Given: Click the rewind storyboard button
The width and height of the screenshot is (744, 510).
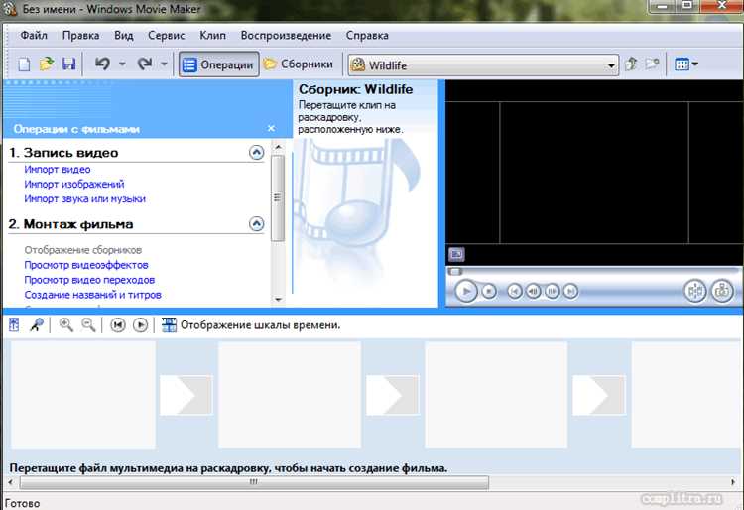Looking at the screenshot, I should pyautogui.click(x=118, y=325).
